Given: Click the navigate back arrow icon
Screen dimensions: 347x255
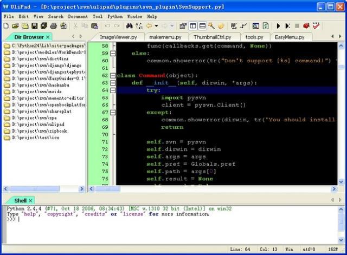Looking at the screenshot, I should (x=149, y=25).
